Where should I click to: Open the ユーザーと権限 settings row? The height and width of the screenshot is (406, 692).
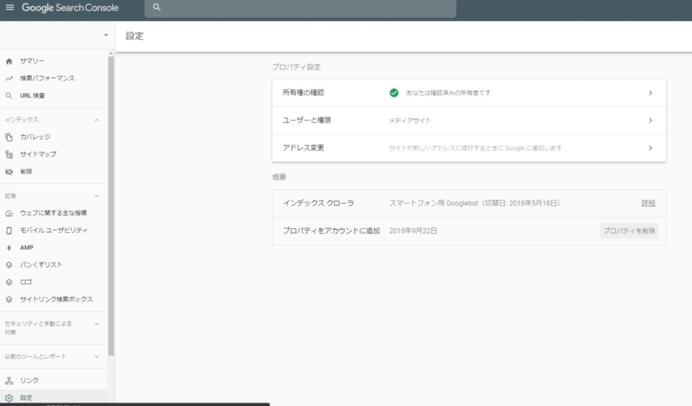pos(469,120)
